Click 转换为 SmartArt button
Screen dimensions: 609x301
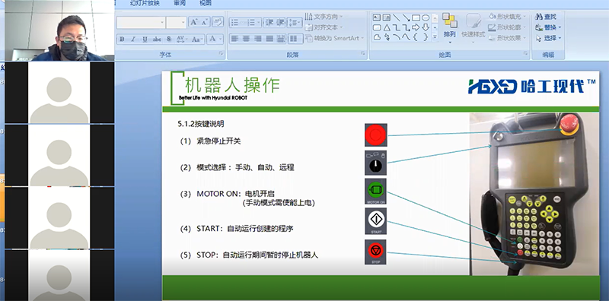tap(335, 39)
